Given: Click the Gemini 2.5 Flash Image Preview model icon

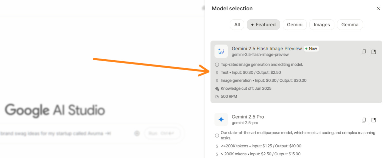Looking at the screenshot, I should click(221, 51).
